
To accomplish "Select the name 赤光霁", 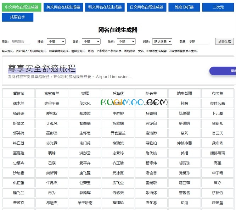I will [x=52, y=143].
